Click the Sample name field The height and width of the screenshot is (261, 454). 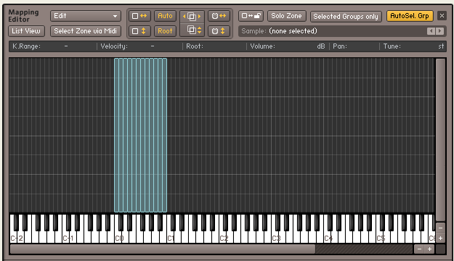[333, 31]
